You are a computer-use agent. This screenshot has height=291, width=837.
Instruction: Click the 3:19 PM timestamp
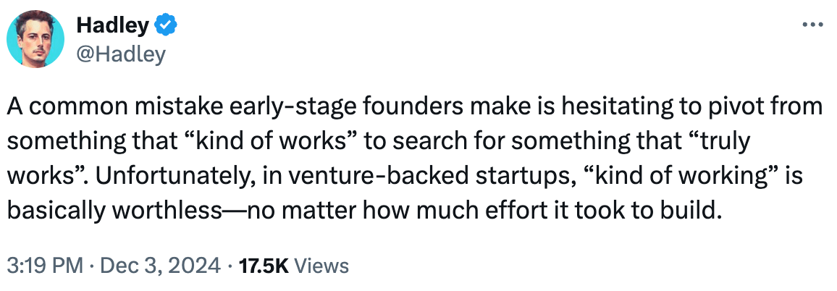[45, 265]
